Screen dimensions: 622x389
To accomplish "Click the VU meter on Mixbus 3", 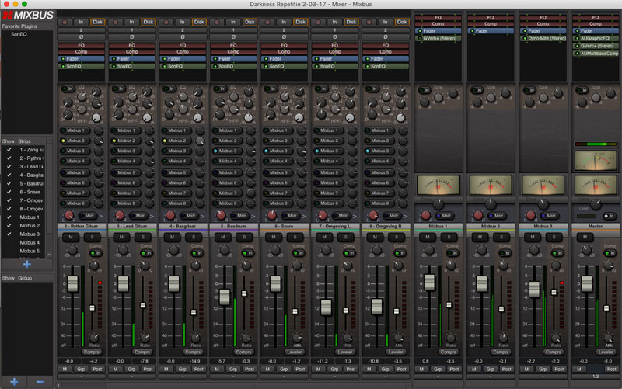I will (543, 185).
